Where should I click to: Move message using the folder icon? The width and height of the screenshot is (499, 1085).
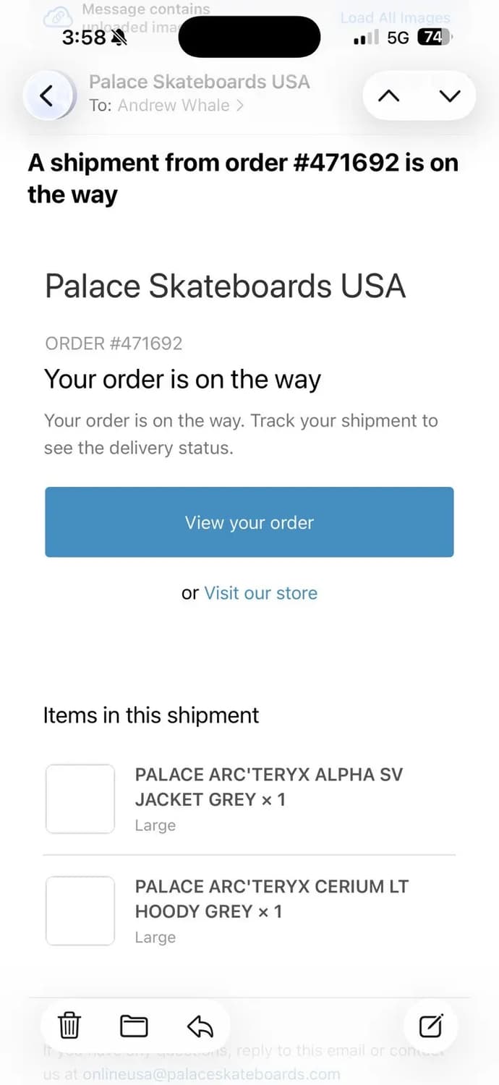(x=134, y=1025)
